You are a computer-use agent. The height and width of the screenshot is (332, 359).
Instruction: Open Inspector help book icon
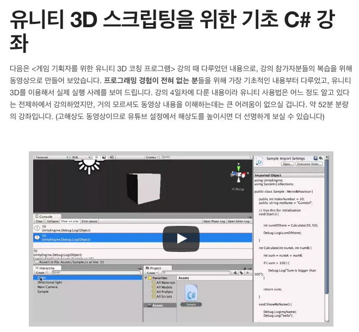tap(315, 158)
